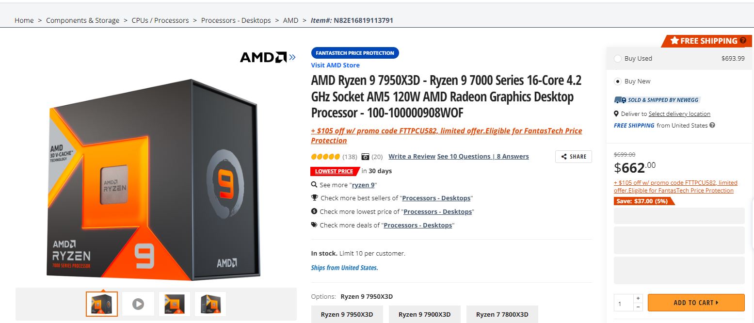Click the ADD TO CART button
The image size is (754, 323).
point(696,302)
